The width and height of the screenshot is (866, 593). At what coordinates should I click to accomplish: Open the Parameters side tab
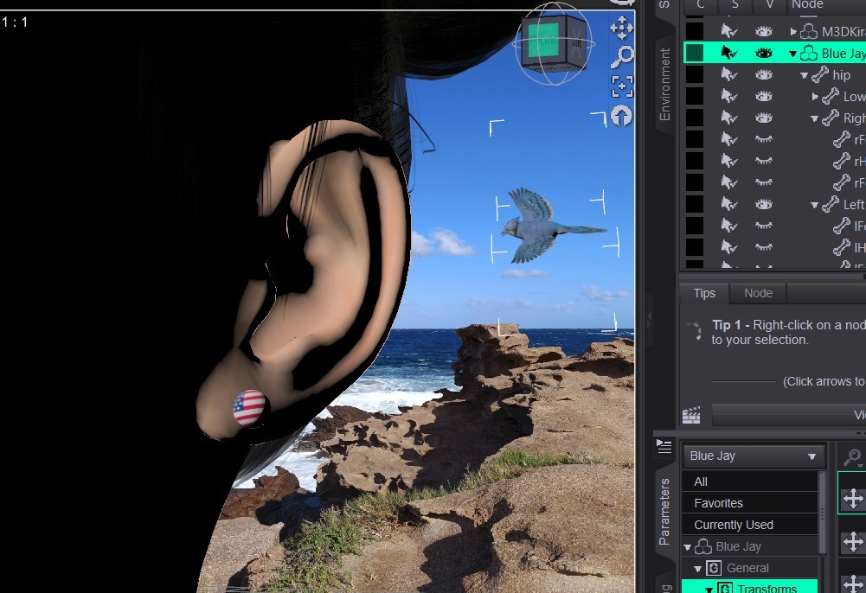point(664,512)
